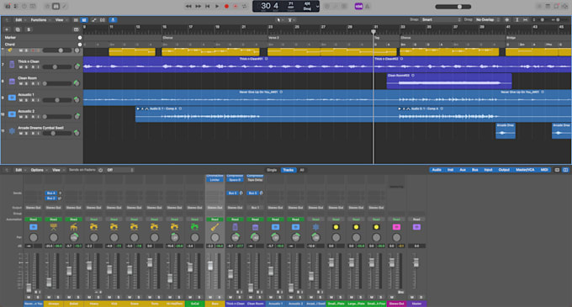Toggle the MIDI channel strip filter button

[x=544, y=170]
